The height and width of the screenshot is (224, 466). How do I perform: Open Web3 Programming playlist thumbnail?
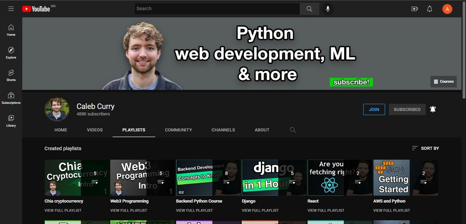coord(143,178)
